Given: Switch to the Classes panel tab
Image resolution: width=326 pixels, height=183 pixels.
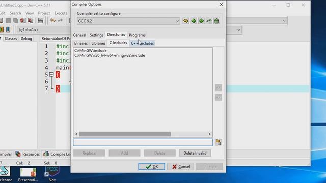Looking at the screenshot, I should click(x=11, y=39).
